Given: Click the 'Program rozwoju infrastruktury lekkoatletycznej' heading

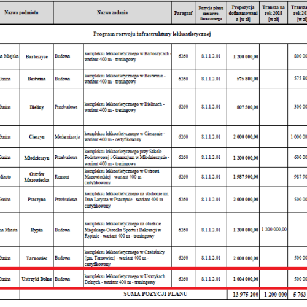Looking at the screenshot, I should coord(152,34).
